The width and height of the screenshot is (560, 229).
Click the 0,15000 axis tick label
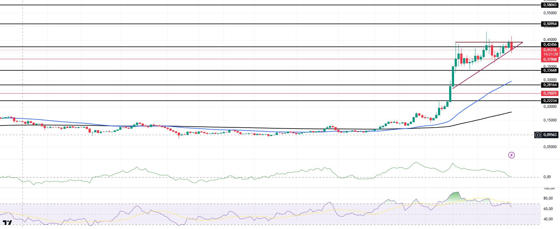[550, 120]
